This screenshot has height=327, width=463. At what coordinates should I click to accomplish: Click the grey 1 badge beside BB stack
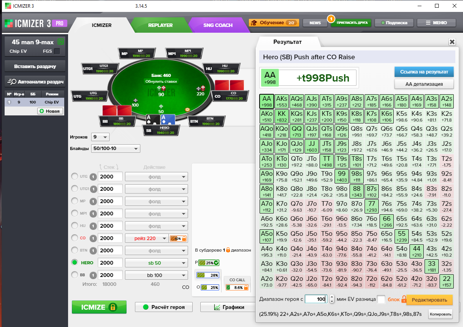click(x=93, y=275)
